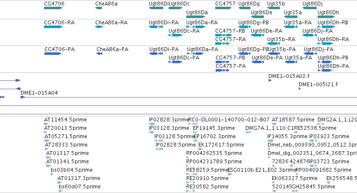
Task: Open the Ugt86Dh-RA transcript label
Action: (334, 39)
